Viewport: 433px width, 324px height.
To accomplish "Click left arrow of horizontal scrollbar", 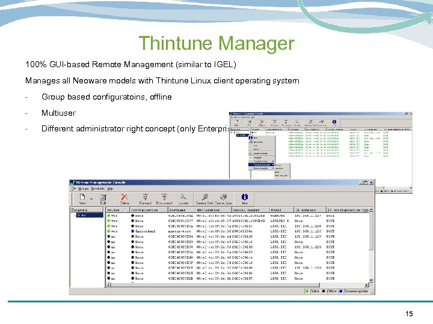I will coord(108,284).
